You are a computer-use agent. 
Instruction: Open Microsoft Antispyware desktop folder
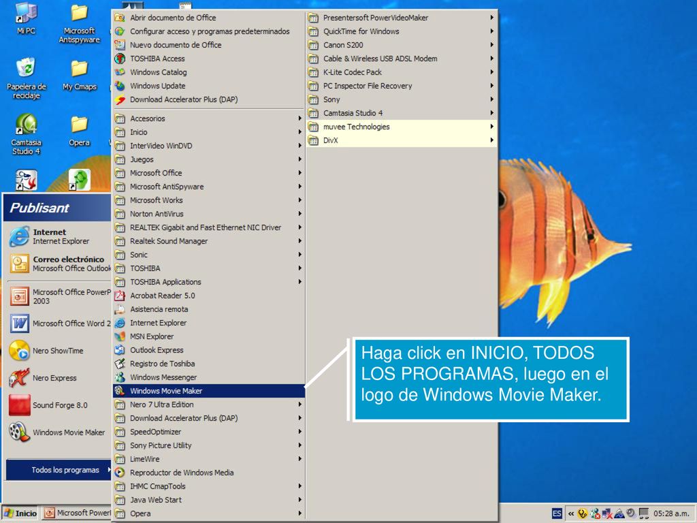pyautogui.click(x=79, y=24)
